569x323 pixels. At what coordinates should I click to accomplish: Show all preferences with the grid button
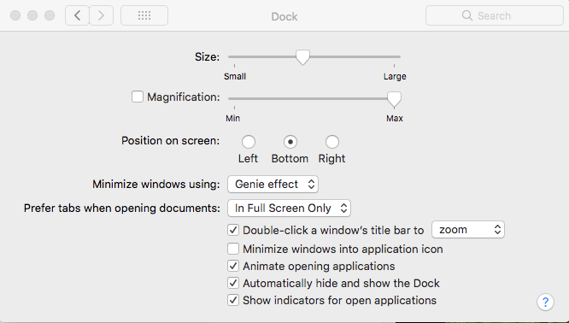click(144, 15)
